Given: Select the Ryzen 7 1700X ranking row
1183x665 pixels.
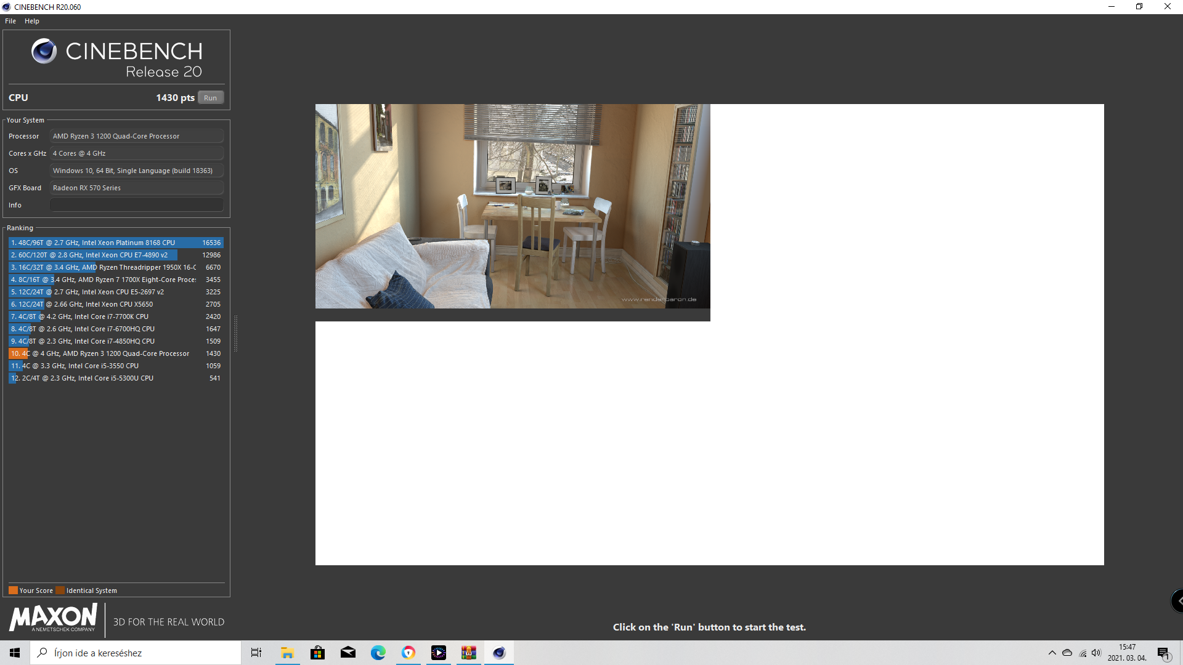Looking at the screenshot, I should 116,280.
